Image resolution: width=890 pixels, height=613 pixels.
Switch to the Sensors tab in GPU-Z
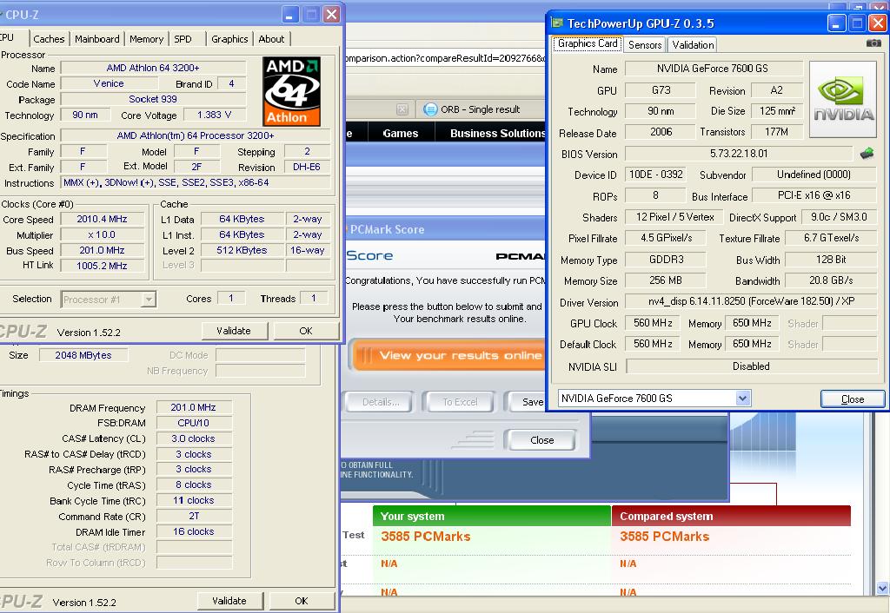coord(645,44)
